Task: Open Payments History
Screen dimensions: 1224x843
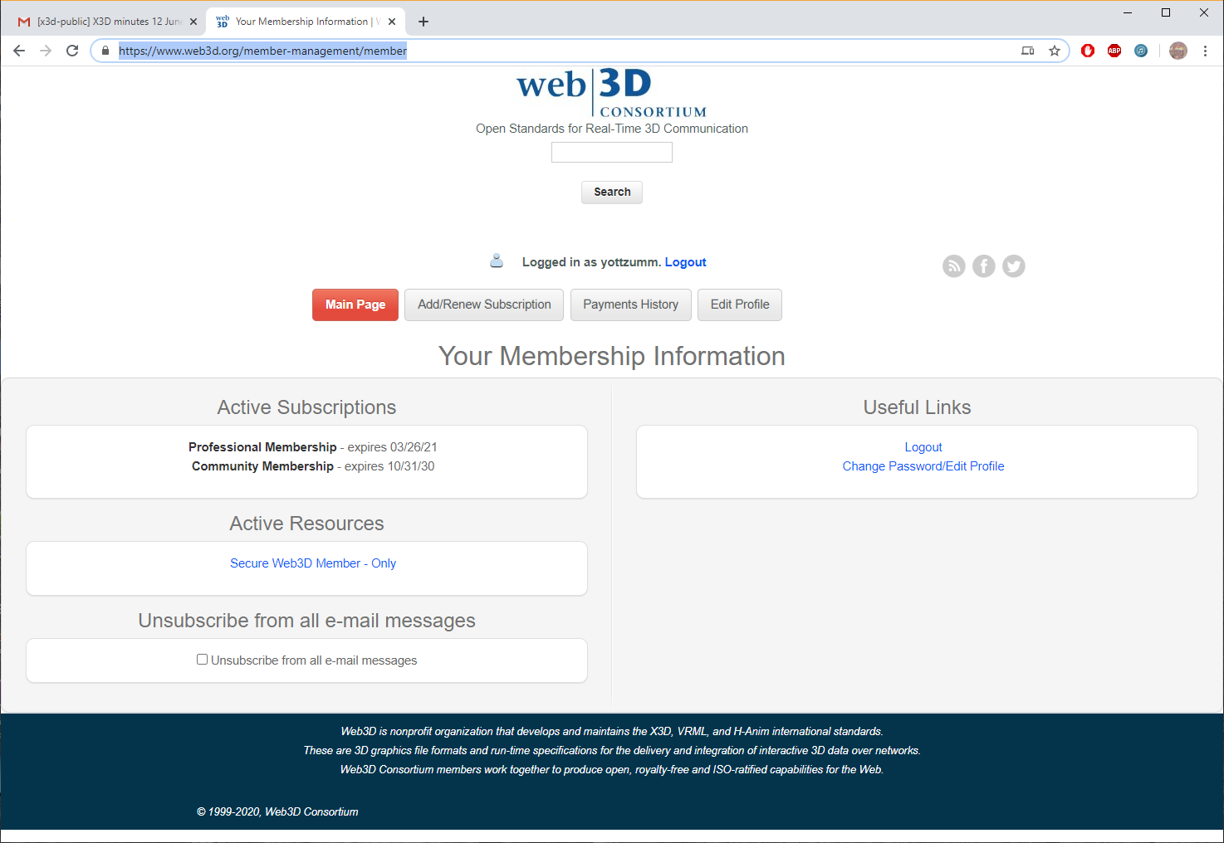Action: tap(630, 305)
